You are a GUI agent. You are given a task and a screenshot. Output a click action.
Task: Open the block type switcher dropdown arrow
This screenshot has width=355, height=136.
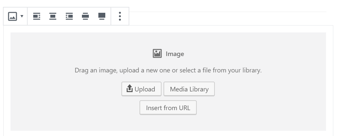point(22,16)
